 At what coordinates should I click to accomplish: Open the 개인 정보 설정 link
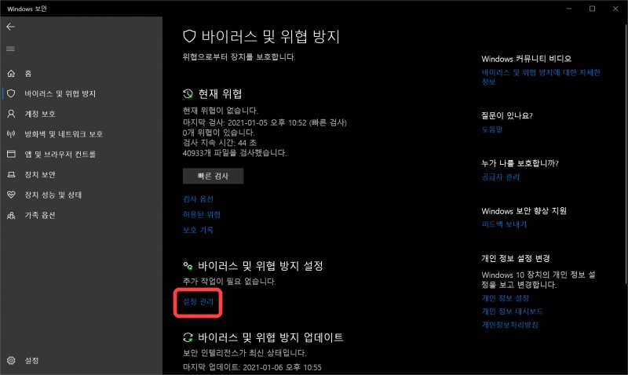505,298
